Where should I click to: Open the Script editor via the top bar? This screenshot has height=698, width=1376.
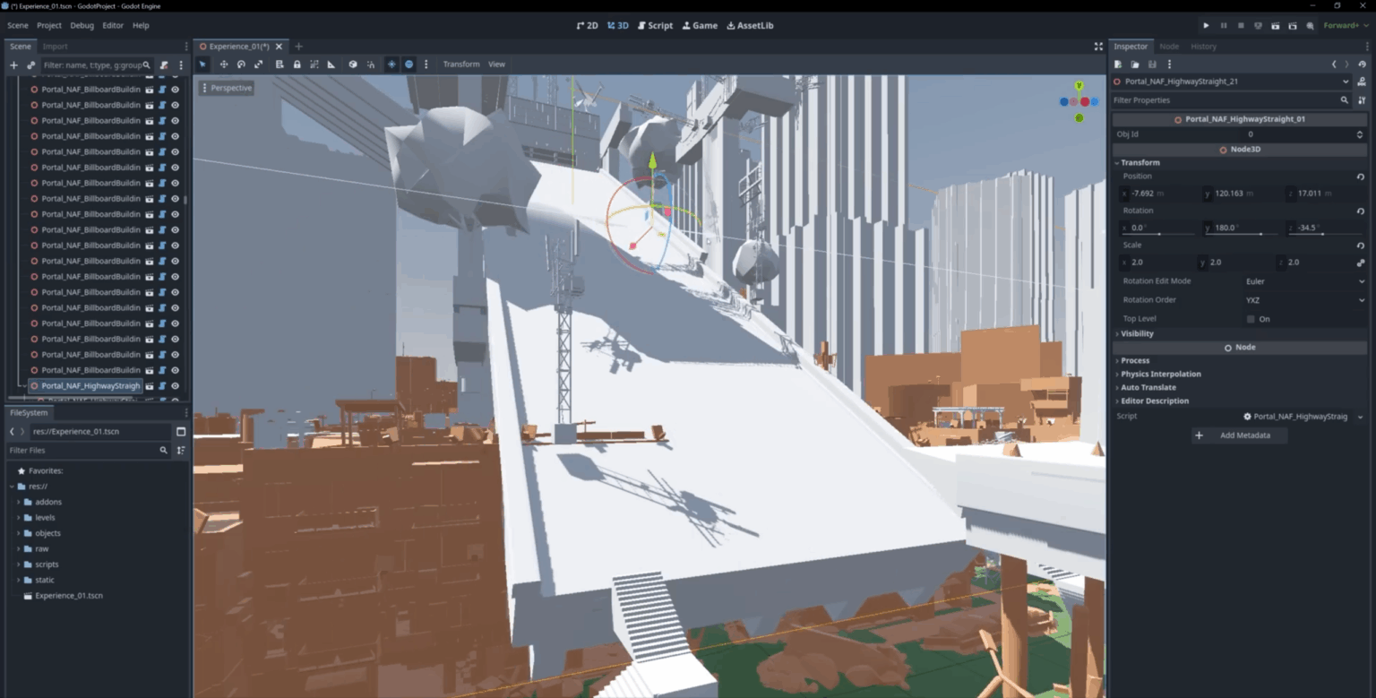(x=655, y=25)
